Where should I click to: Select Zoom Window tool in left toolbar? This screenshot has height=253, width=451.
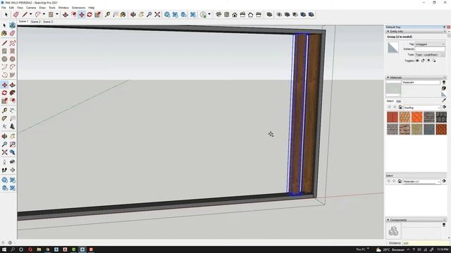[x=13, y=144]
